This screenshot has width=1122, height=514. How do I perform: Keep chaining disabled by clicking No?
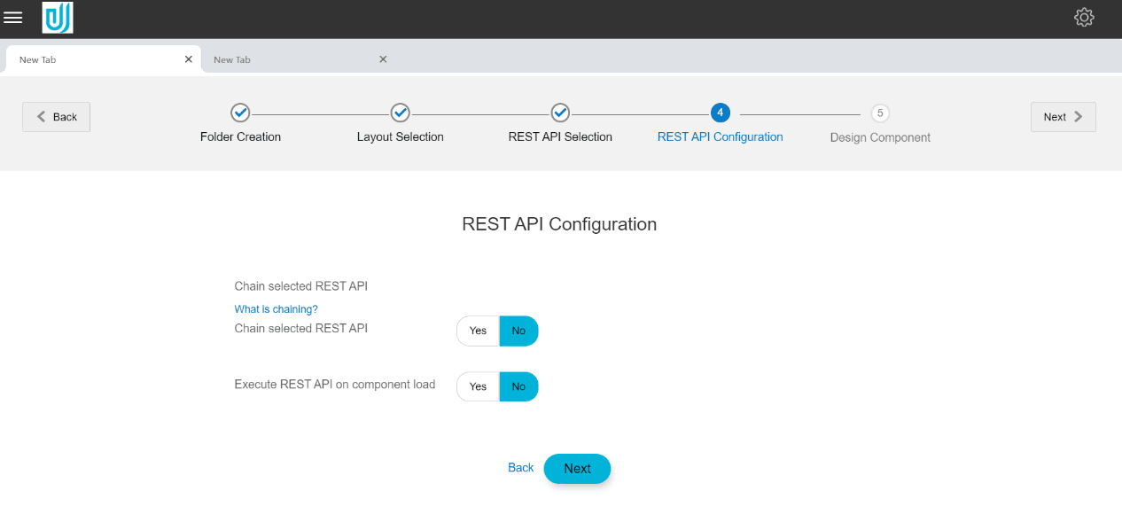click(x=518, y=331)
